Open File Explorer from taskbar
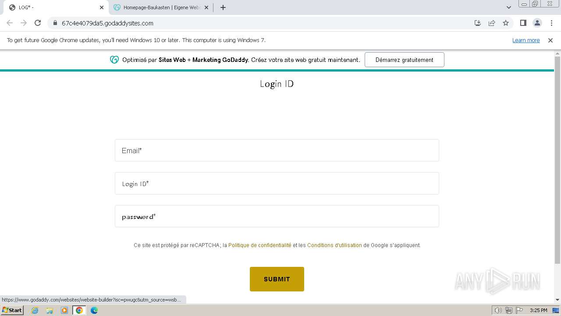This screenshot has height=316, width=561. [50, 310]
